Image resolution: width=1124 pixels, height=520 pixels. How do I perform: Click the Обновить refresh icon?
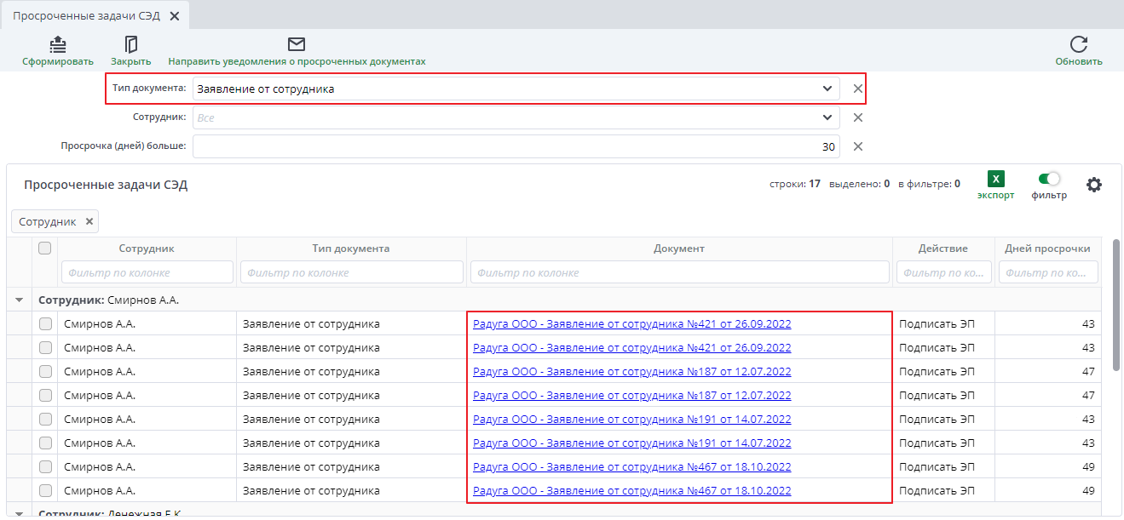1078,44
